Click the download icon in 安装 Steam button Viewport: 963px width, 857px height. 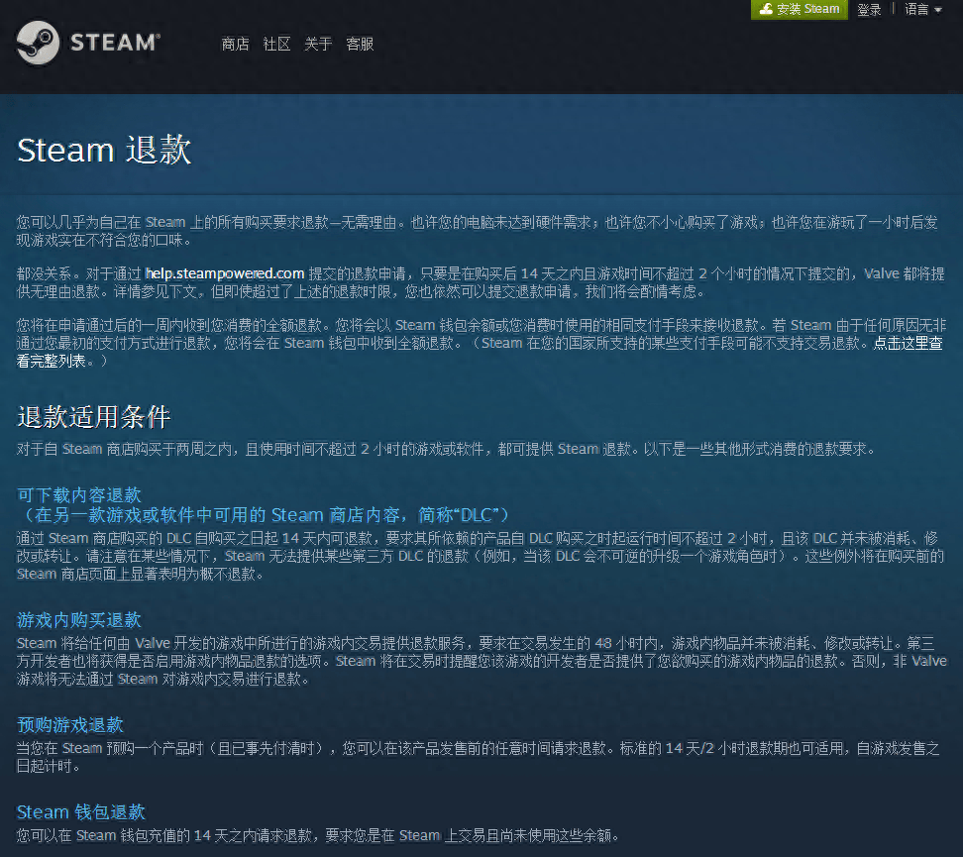click(x=765, y=9)
